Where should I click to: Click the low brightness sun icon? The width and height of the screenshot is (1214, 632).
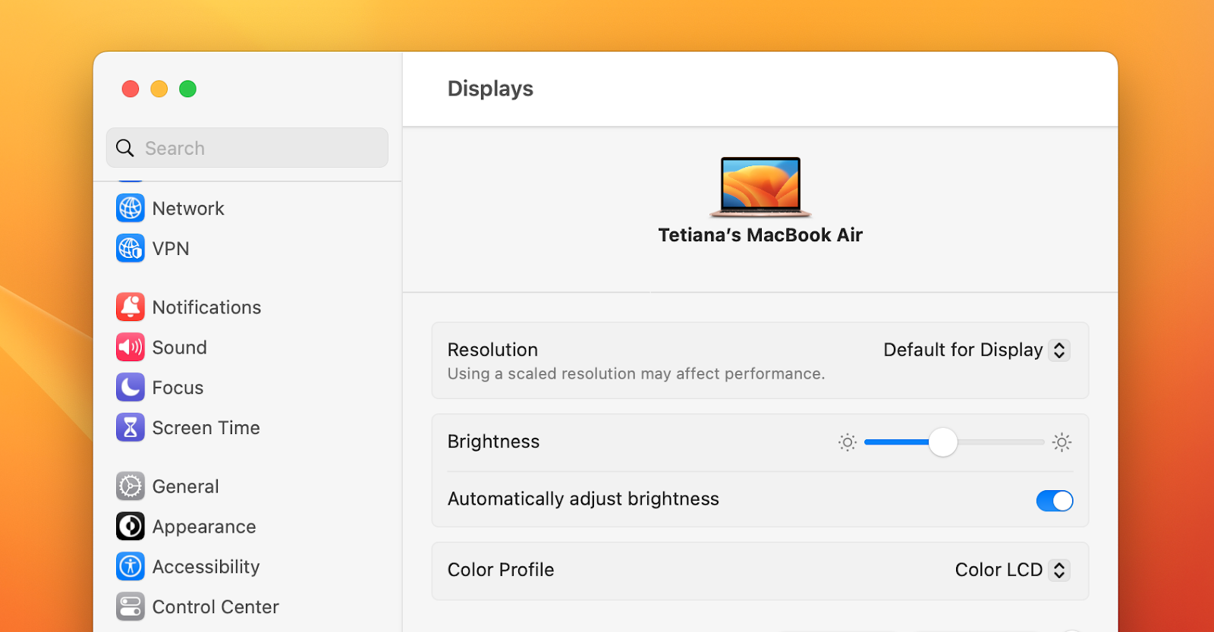(848, 442)
